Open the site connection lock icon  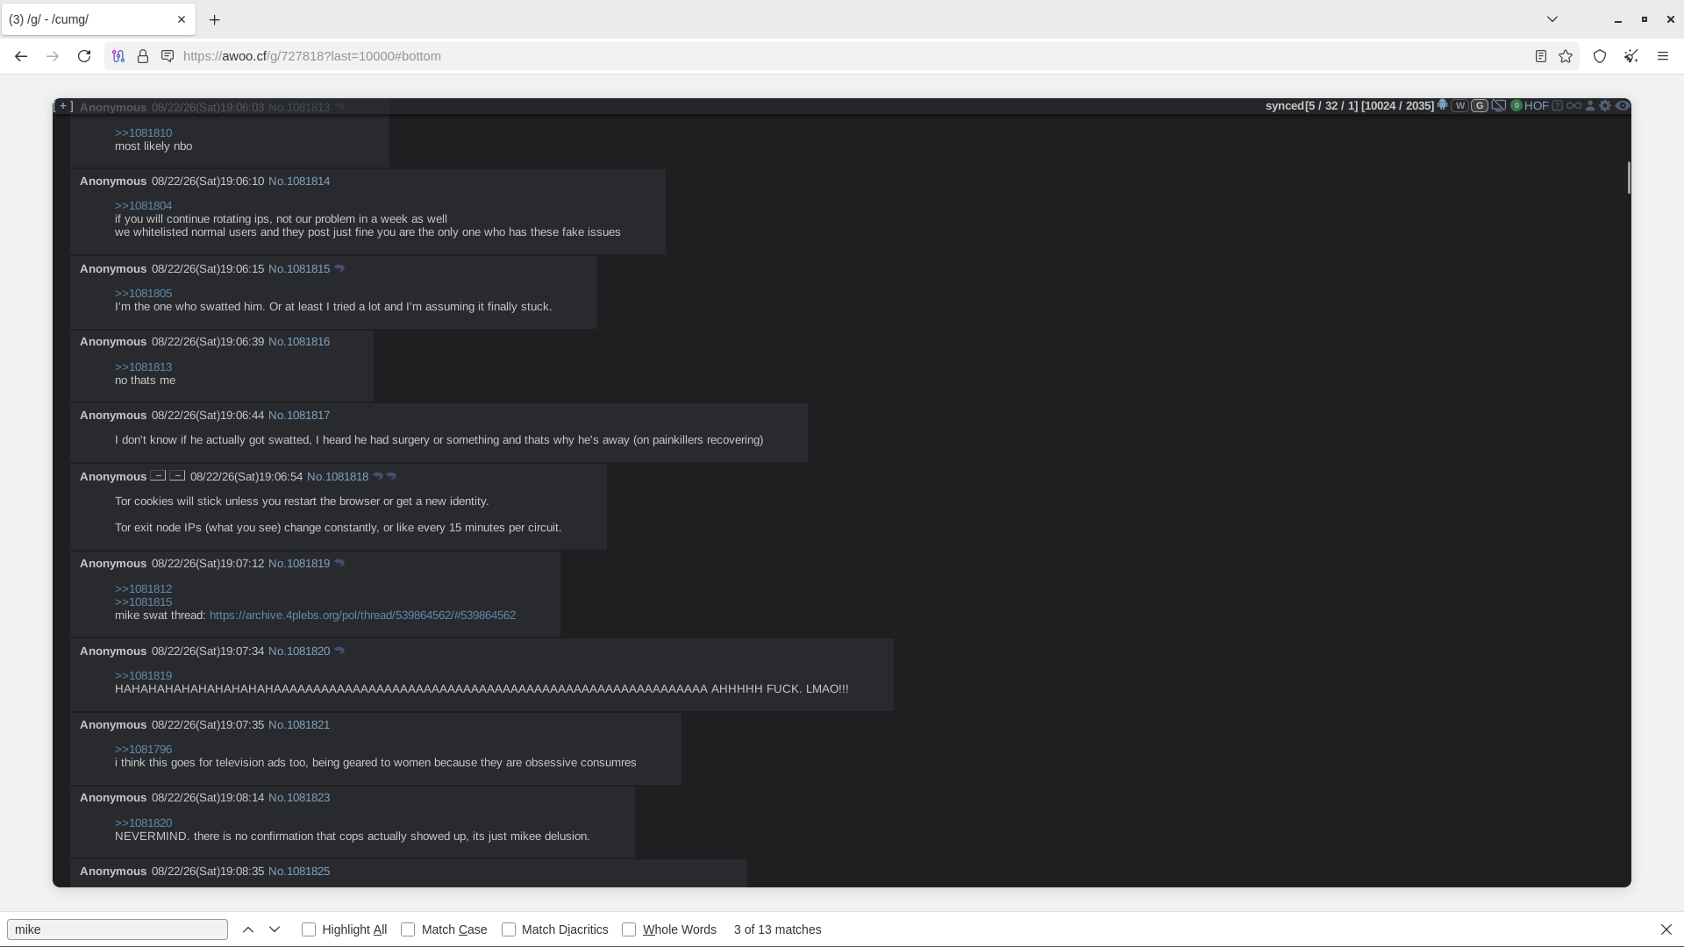click(143, 56)
